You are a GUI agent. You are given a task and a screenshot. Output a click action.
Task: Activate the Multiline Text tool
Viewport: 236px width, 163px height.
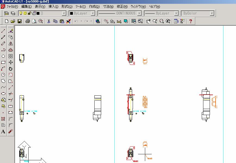3,132
